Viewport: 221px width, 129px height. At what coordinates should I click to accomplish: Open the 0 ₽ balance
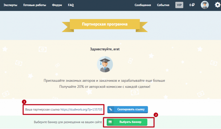[x=192, y=5]
